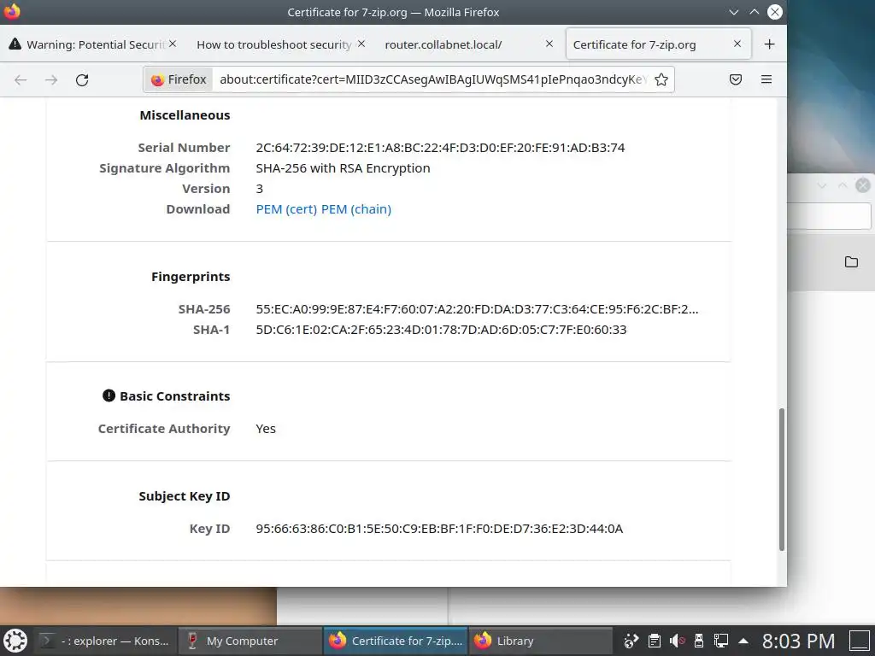Click the Version value 3
The width and height of the screenshot is (875, 656).
pos(260,189)
